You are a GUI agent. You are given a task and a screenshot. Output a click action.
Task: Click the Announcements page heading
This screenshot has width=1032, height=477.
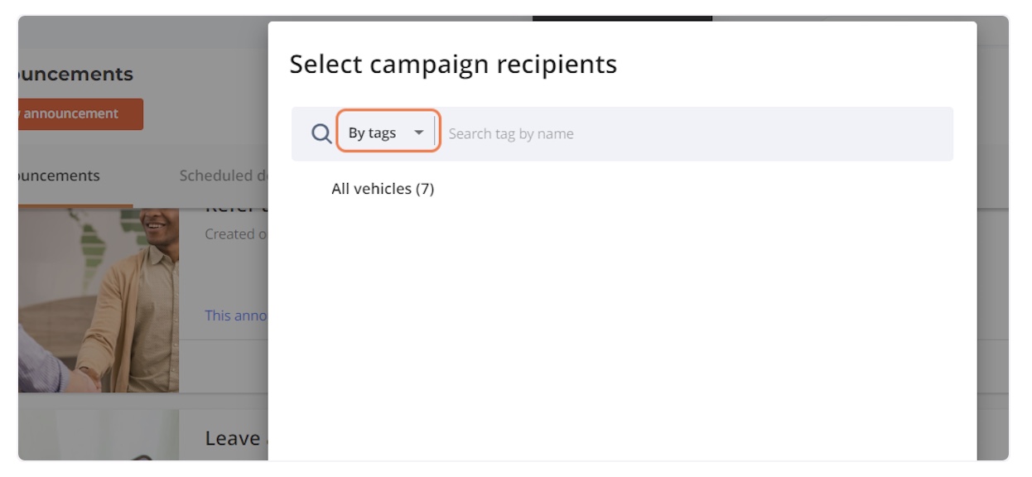pyautogui.click(x=75, y=74)
